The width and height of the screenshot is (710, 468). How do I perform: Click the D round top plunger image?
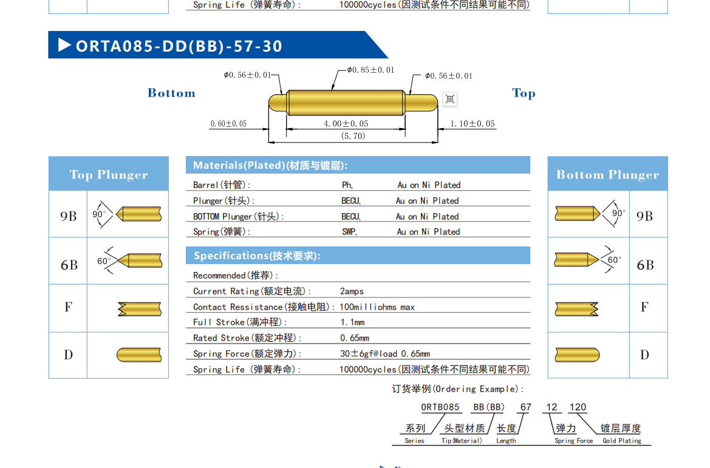click(139, 354)
